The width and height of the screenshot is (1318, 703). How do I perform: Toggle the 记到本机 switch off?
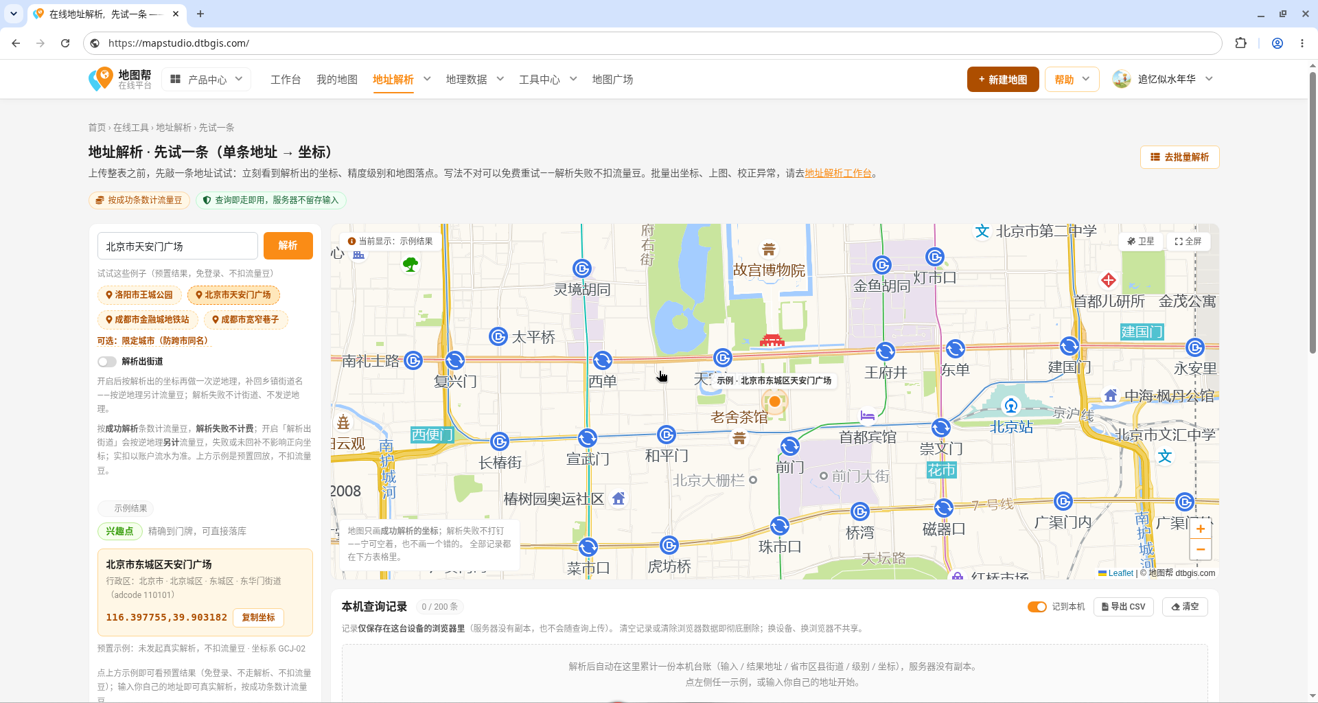(x=1037, y=607)
